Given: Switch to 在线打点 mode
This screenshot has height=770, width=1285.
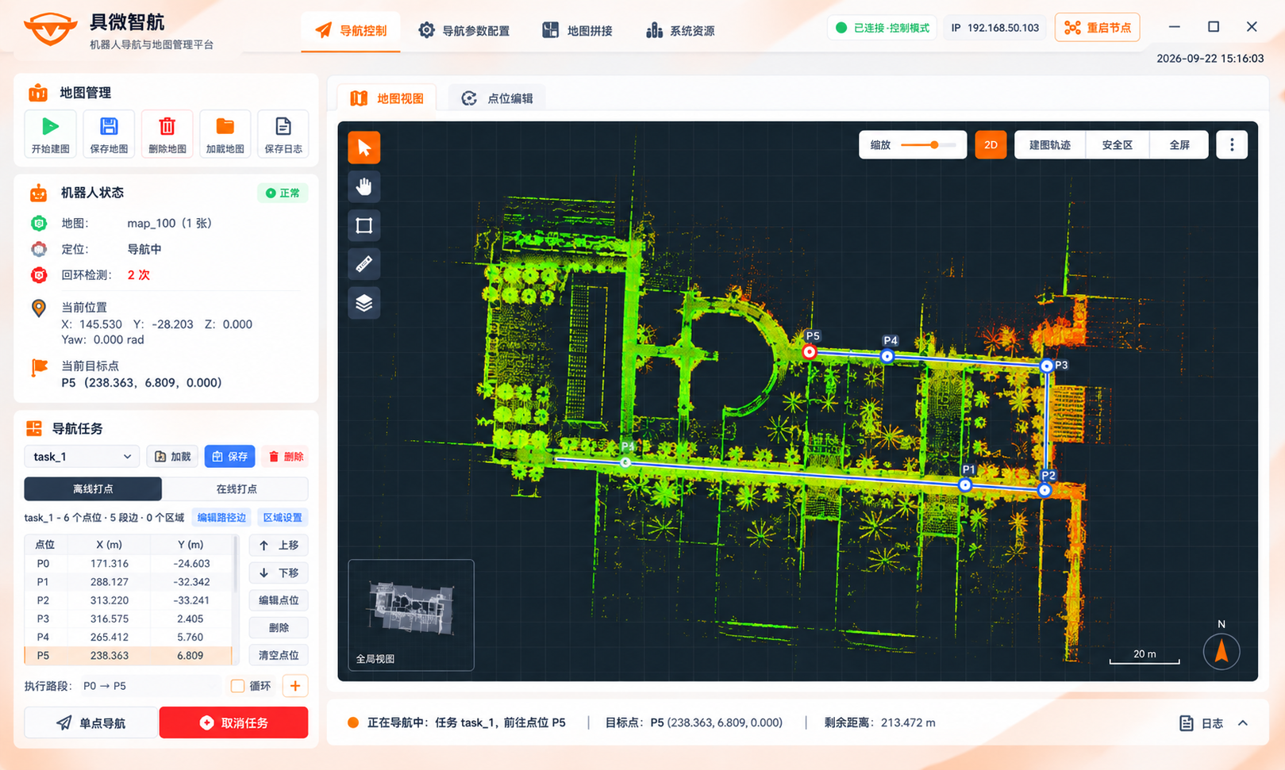Looking at the screenshot, I should pos(237,488).
